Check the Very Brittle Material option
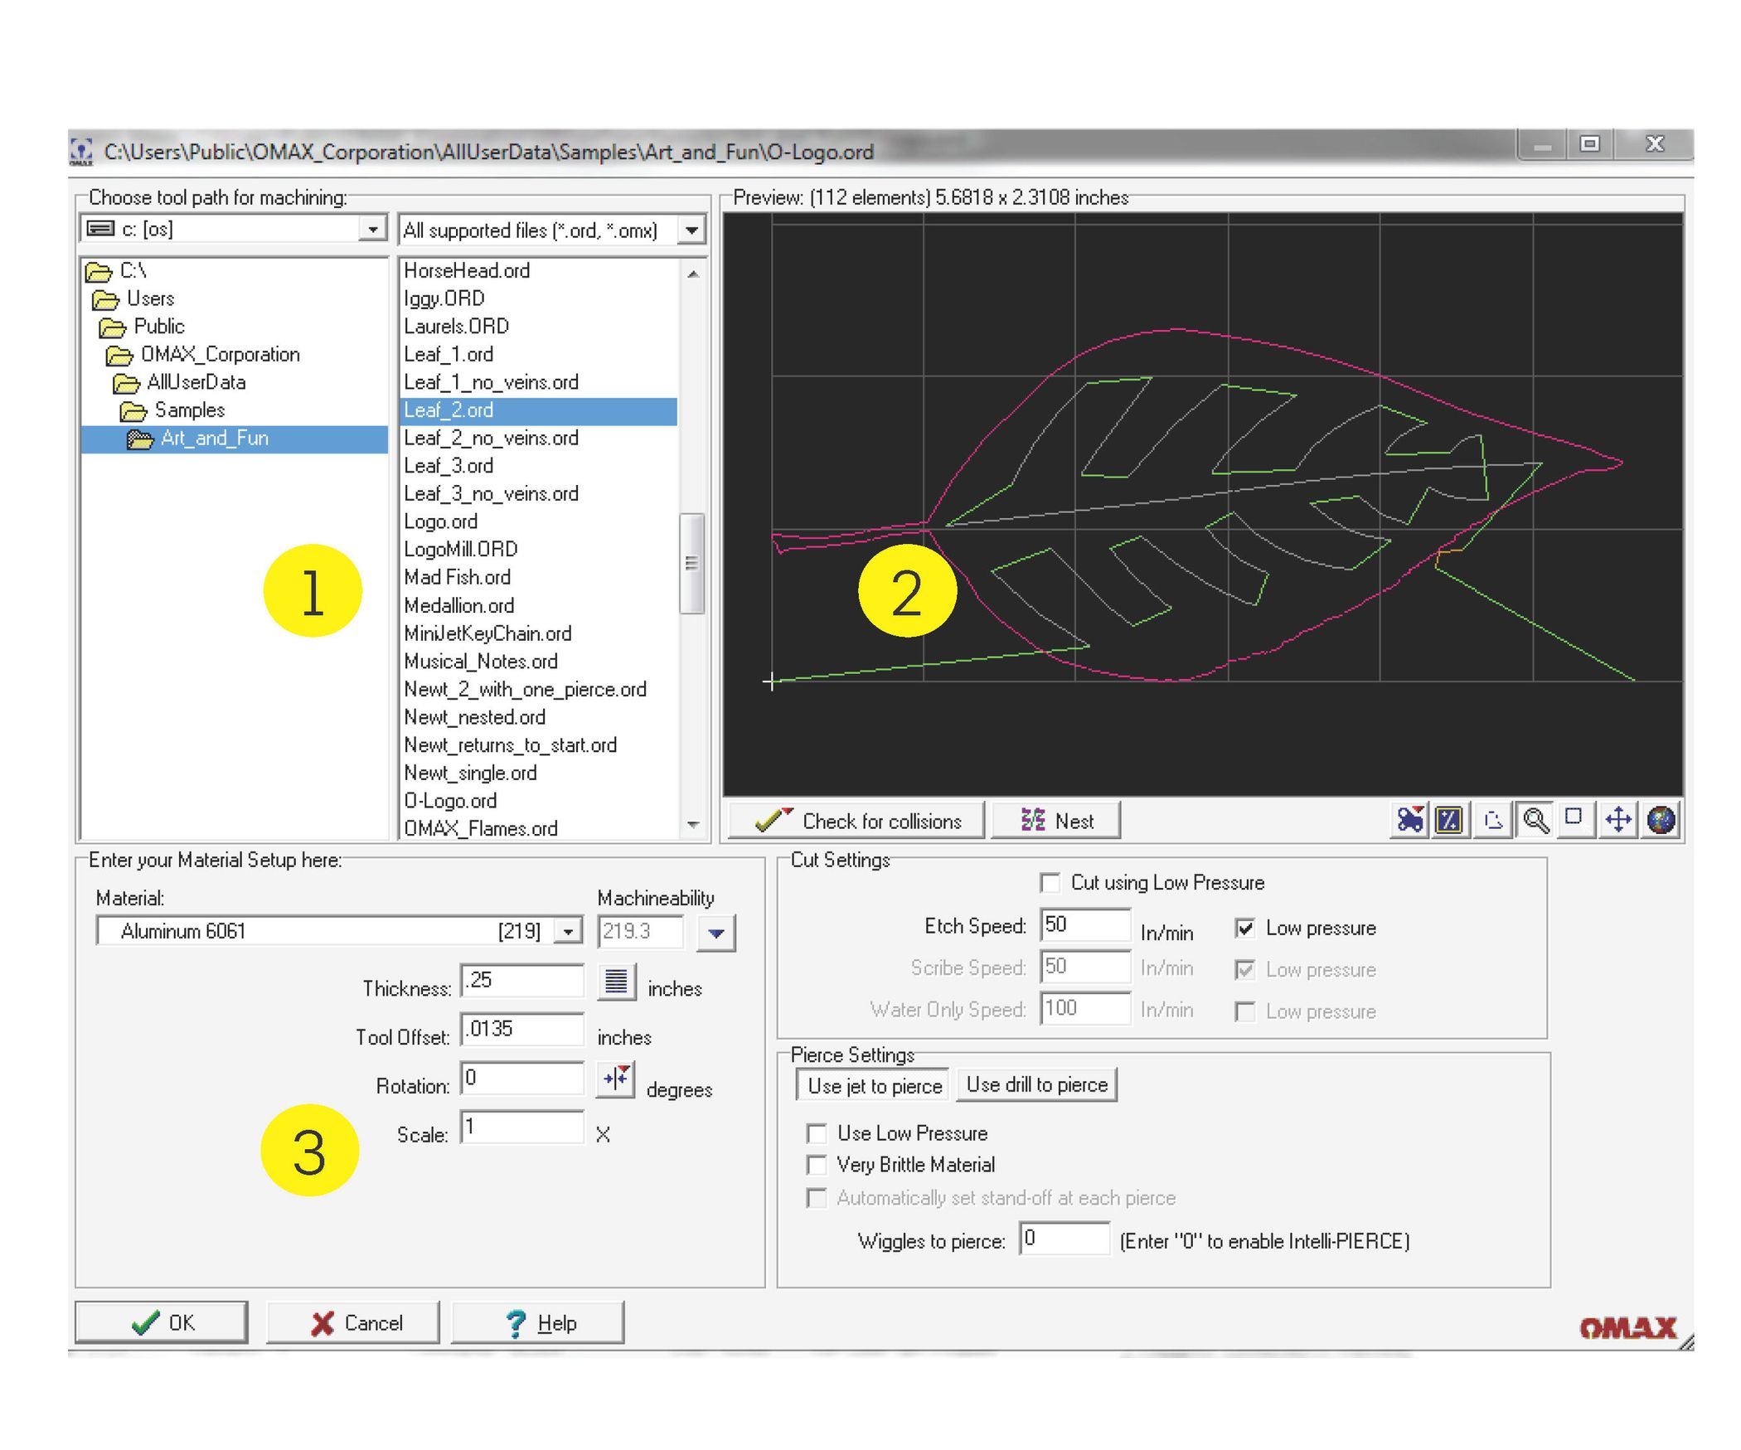This screenshot has width=1741, height=1450. click(817, 1165)
